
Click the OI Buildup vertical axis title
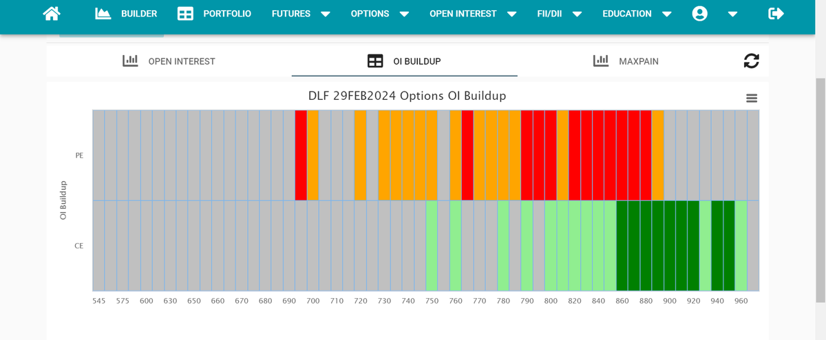63,200
